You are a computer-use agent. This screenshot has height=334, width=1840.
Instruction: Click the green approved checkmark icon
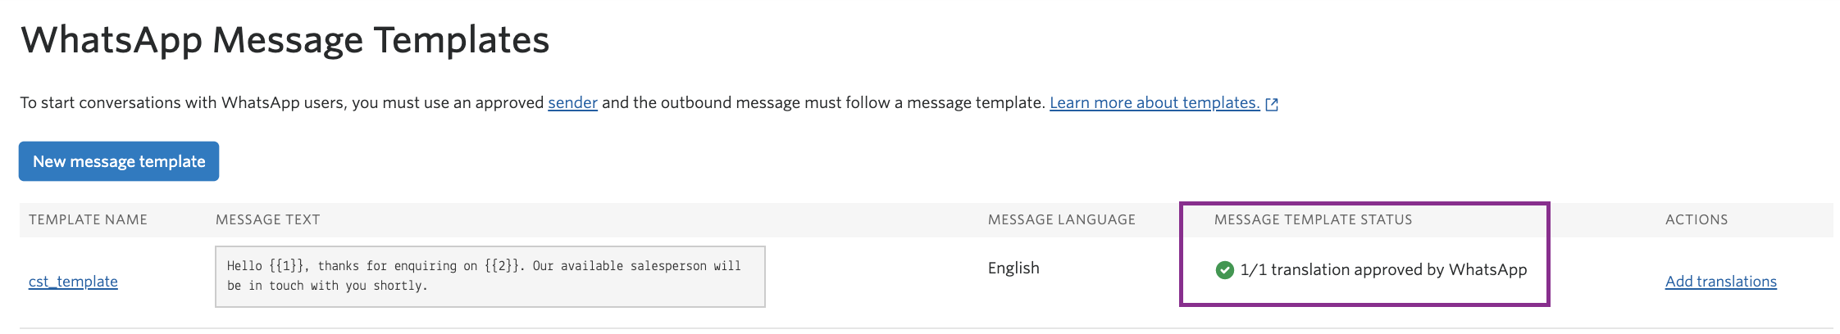1224,270
